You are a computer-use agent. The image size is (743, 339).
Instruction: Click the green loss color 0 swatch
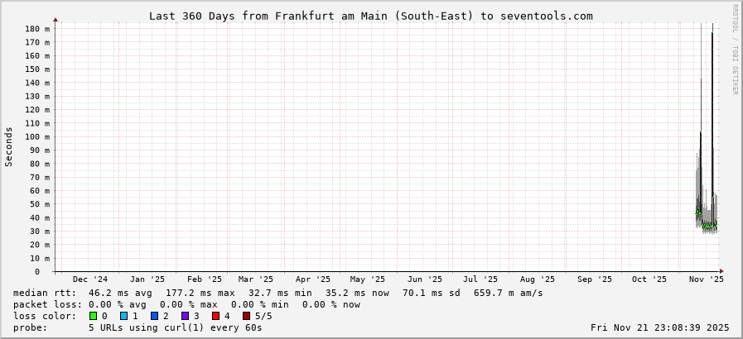click(x=93, y=316)
